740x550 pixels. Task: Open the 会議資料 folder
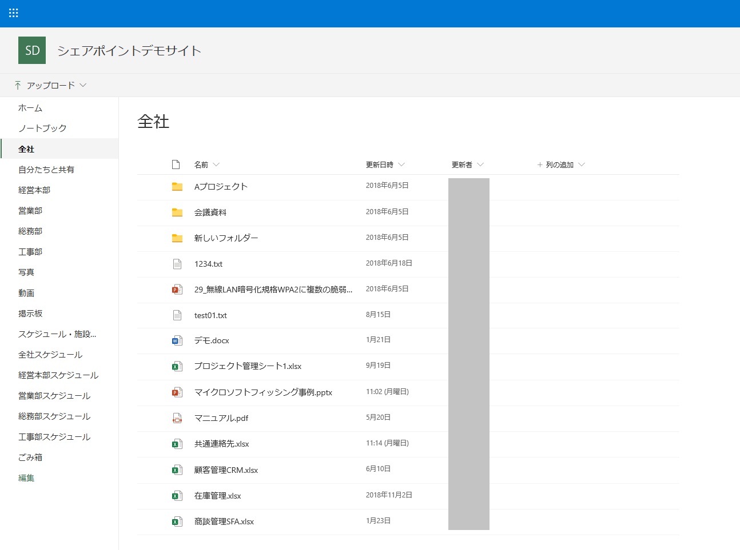coord(210,212)
